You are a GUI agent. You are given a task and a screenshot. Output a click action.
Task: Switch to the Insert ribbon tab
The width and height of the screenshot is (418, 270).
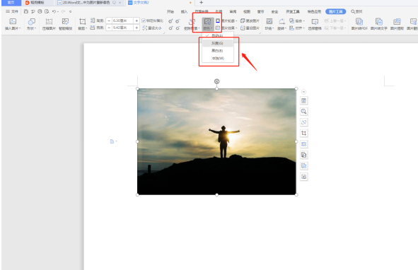pyautogui.click(x=184, y=11)
